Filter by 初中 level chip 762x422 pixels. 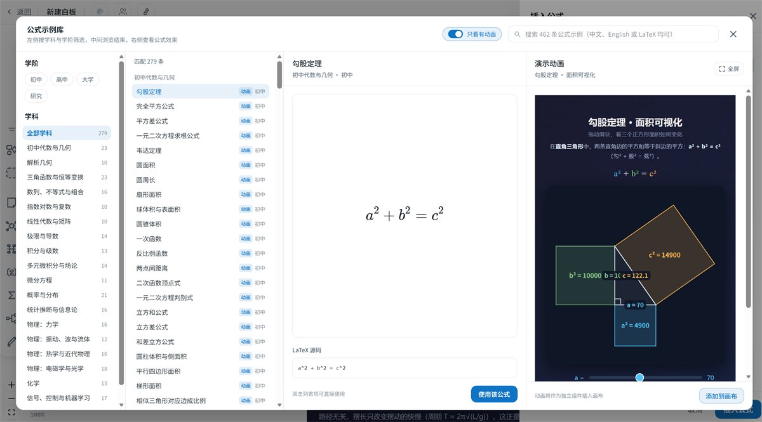[36, 79]
